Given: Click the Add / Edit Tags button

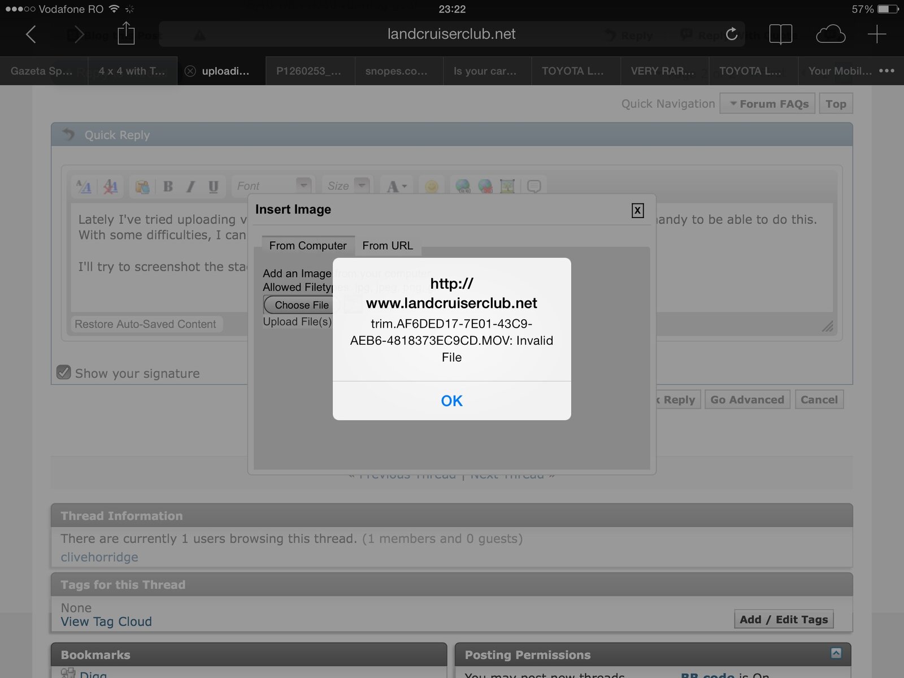Looking at the screenshot, I should (784, 619).
